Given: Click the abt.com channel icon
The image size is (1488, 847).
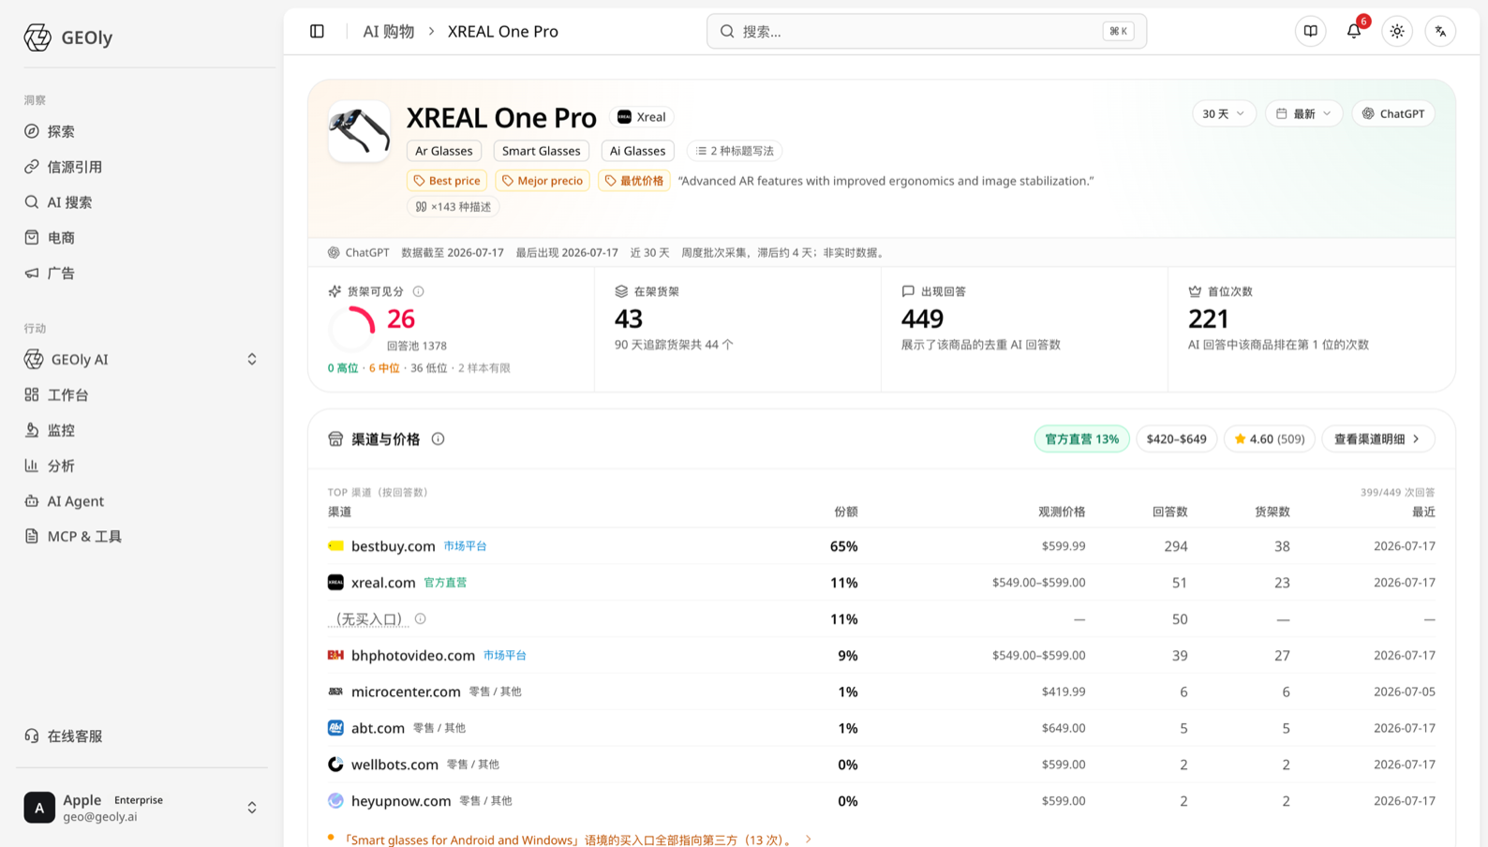Looking at the screenshot, I should tap(335, 728).
